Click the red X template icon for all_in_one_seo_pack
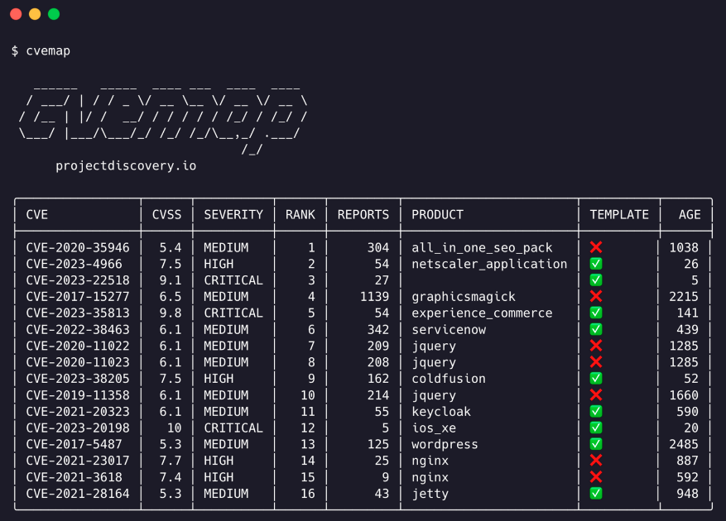 (595, 246)
